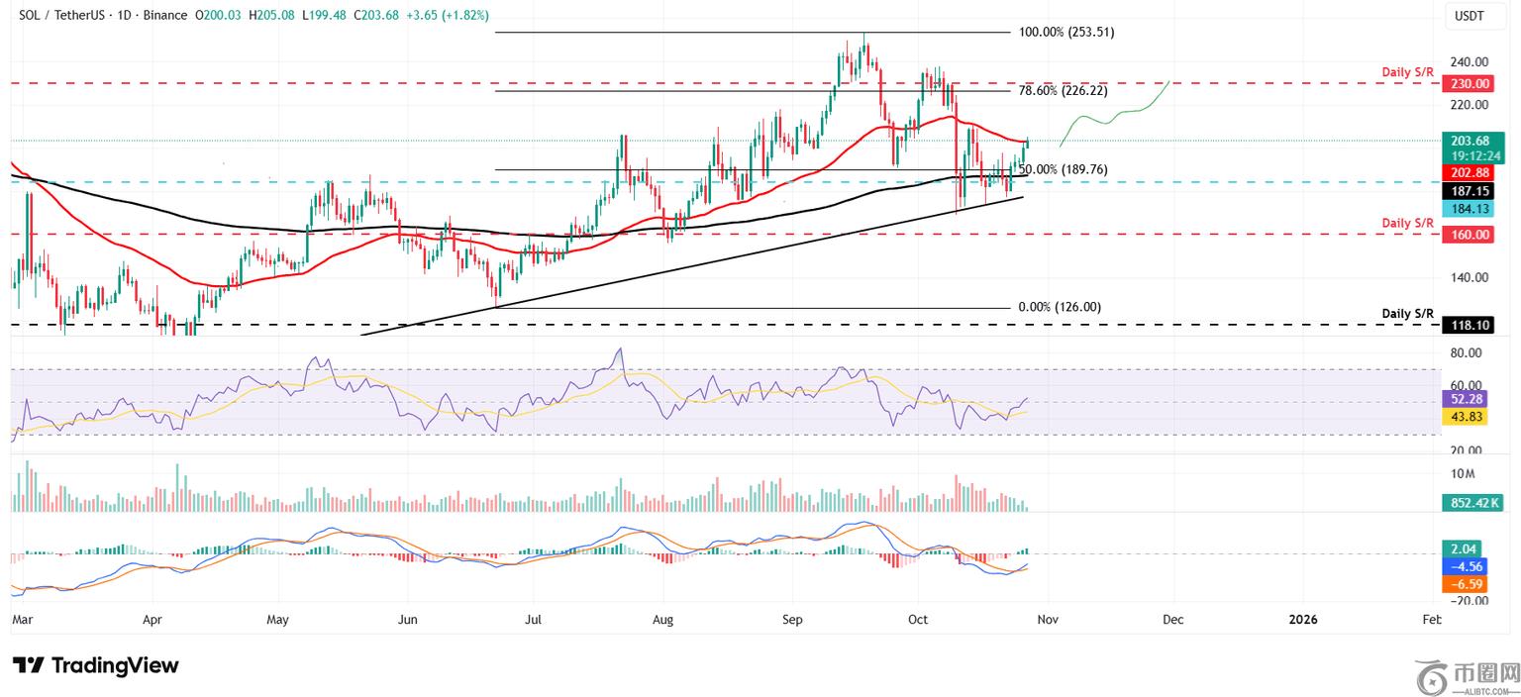This screenshot has height=697, width=1521.
Task: Click the TradingView logo icon
Action: pos(28,665)
